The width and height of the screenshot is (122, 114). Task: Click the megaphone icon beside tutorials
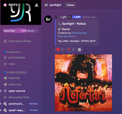(5, 78)
